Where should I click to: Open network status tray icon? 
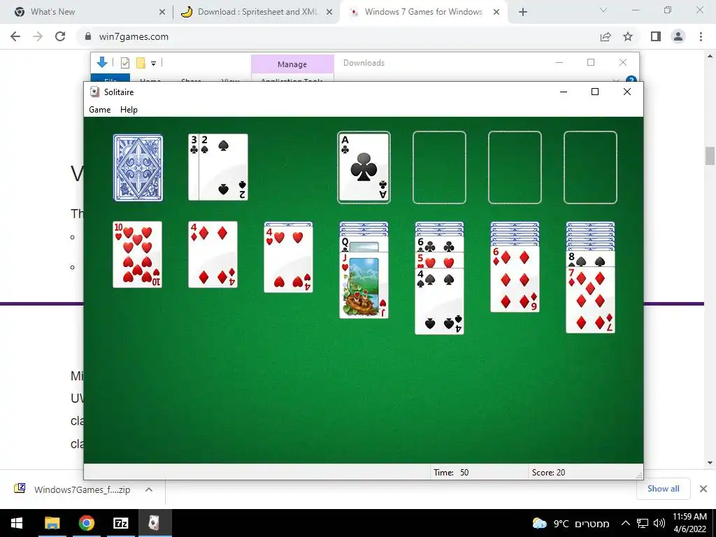643,523
